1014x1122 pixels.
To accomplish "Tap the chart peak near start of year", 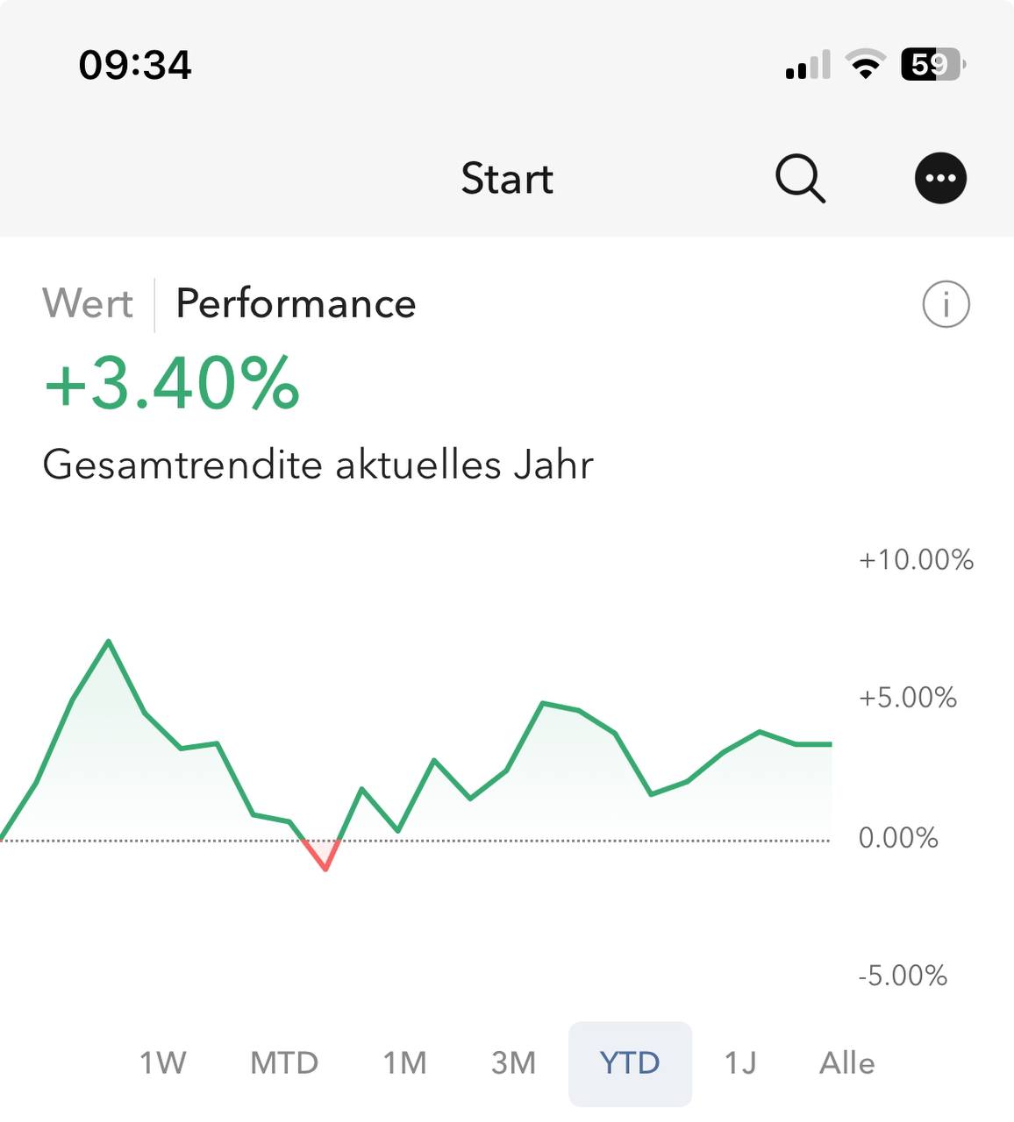I will (109, 643).
